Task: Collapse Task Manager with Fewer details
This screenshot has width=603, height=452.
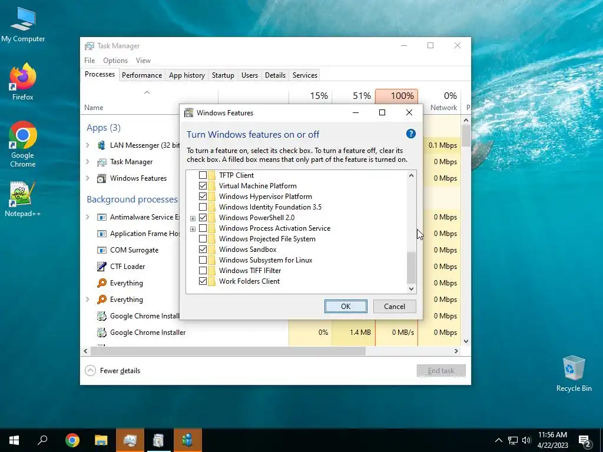Action: point(112,371)
